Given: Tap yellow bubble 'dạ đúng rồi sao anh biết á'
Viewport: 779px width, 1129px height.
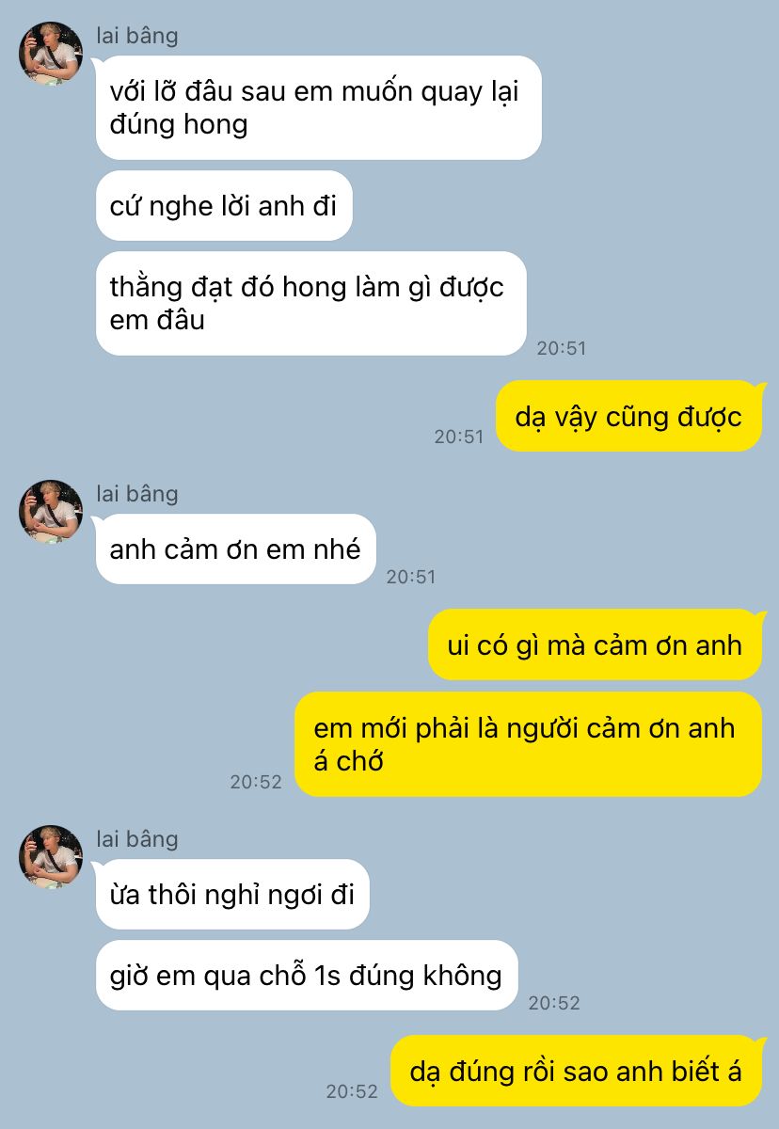Looking at the screenshot, I should pos(576,1071).
